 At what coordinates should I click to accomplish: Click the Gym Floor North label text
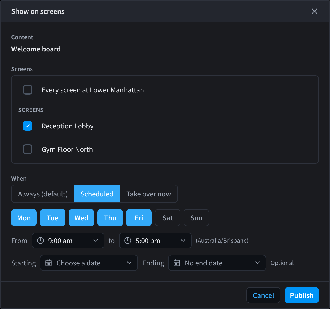[x=67, y=149]
